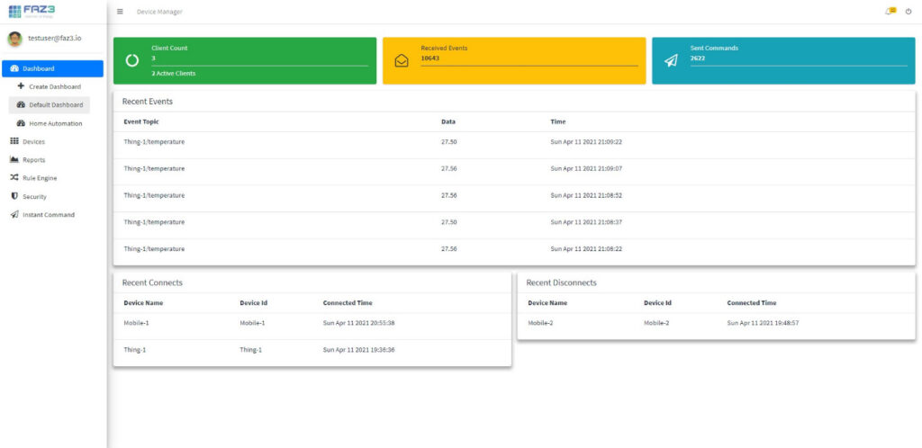Click Mobile-1 row in Recent Connects
The width and height of the screenshot is (922, 448).
pyautogui.click(x=312, y=322)
